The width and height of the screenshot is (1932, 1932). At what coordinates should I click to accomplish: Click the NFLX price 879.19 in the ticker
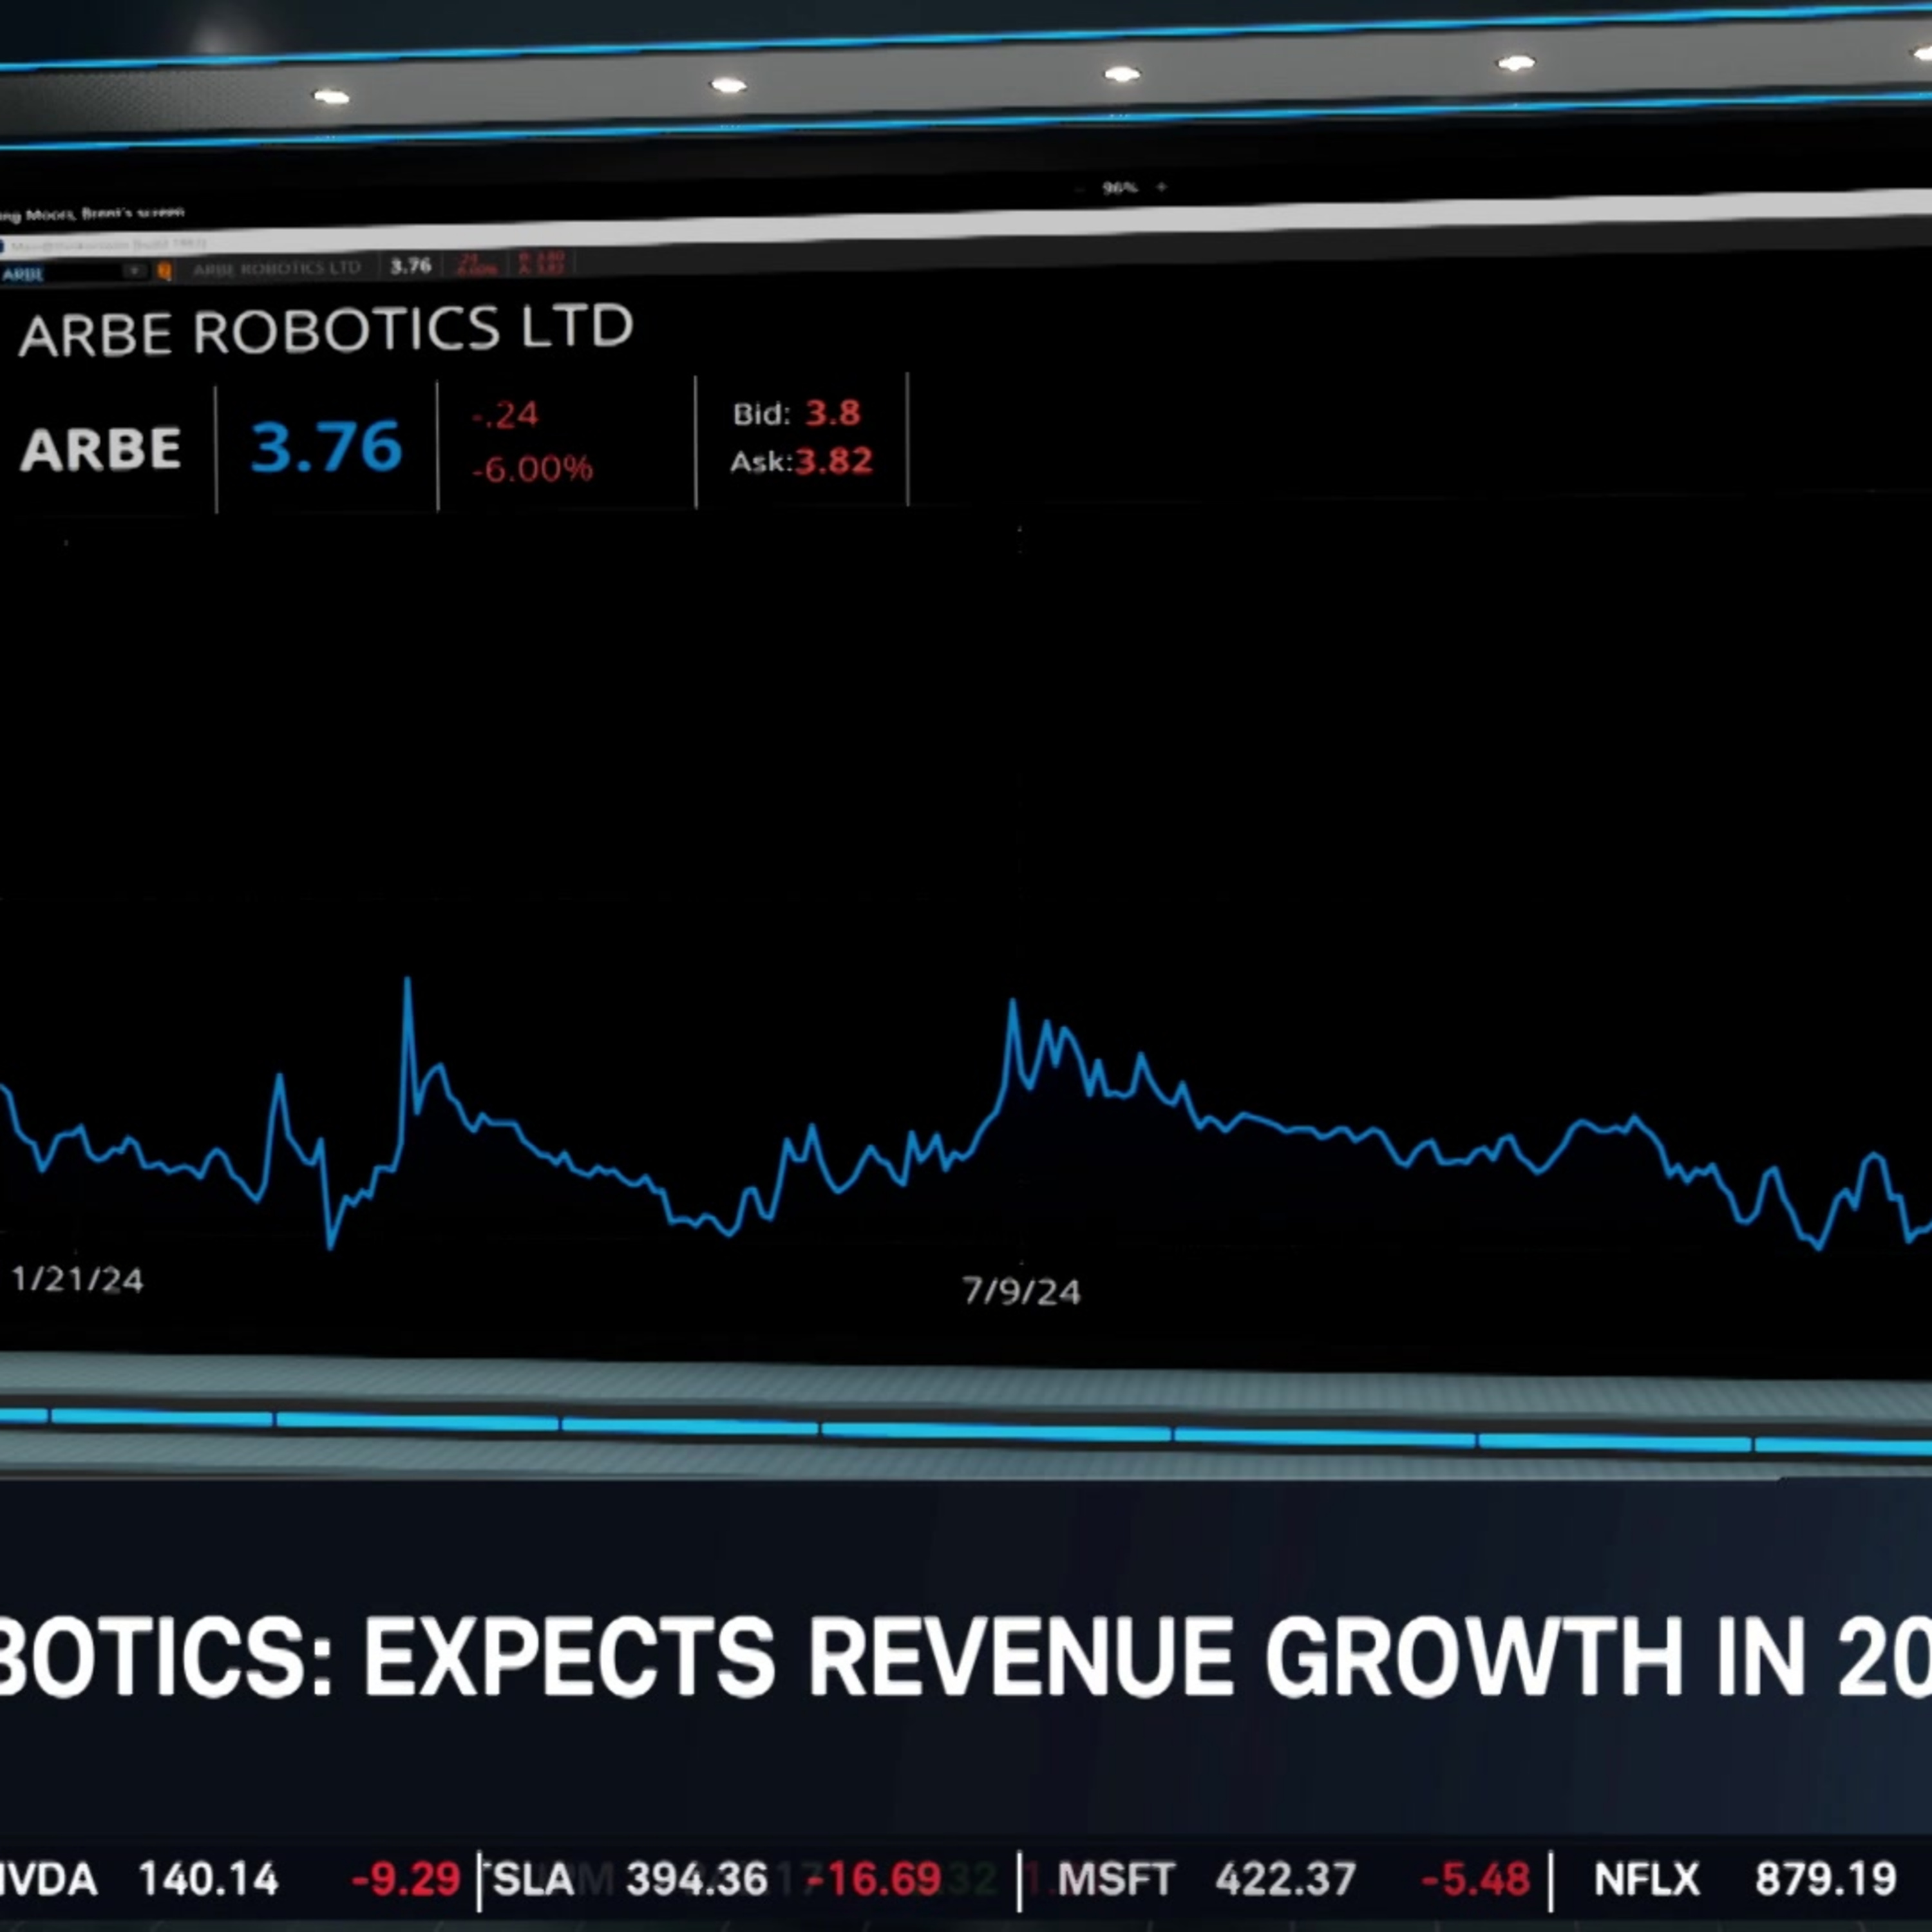click(1826, 1880)
